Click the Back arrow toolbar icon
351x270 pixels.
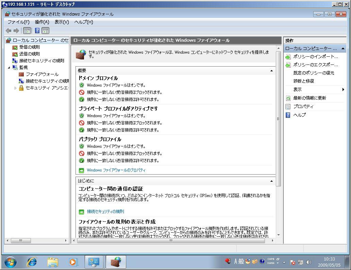coord(9,31)
